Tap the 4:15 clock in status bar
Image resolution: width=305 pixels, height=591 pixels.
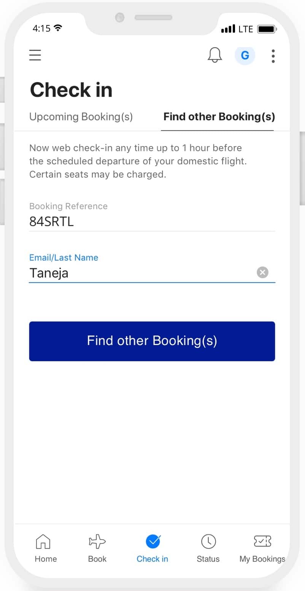tap(42, 28)
